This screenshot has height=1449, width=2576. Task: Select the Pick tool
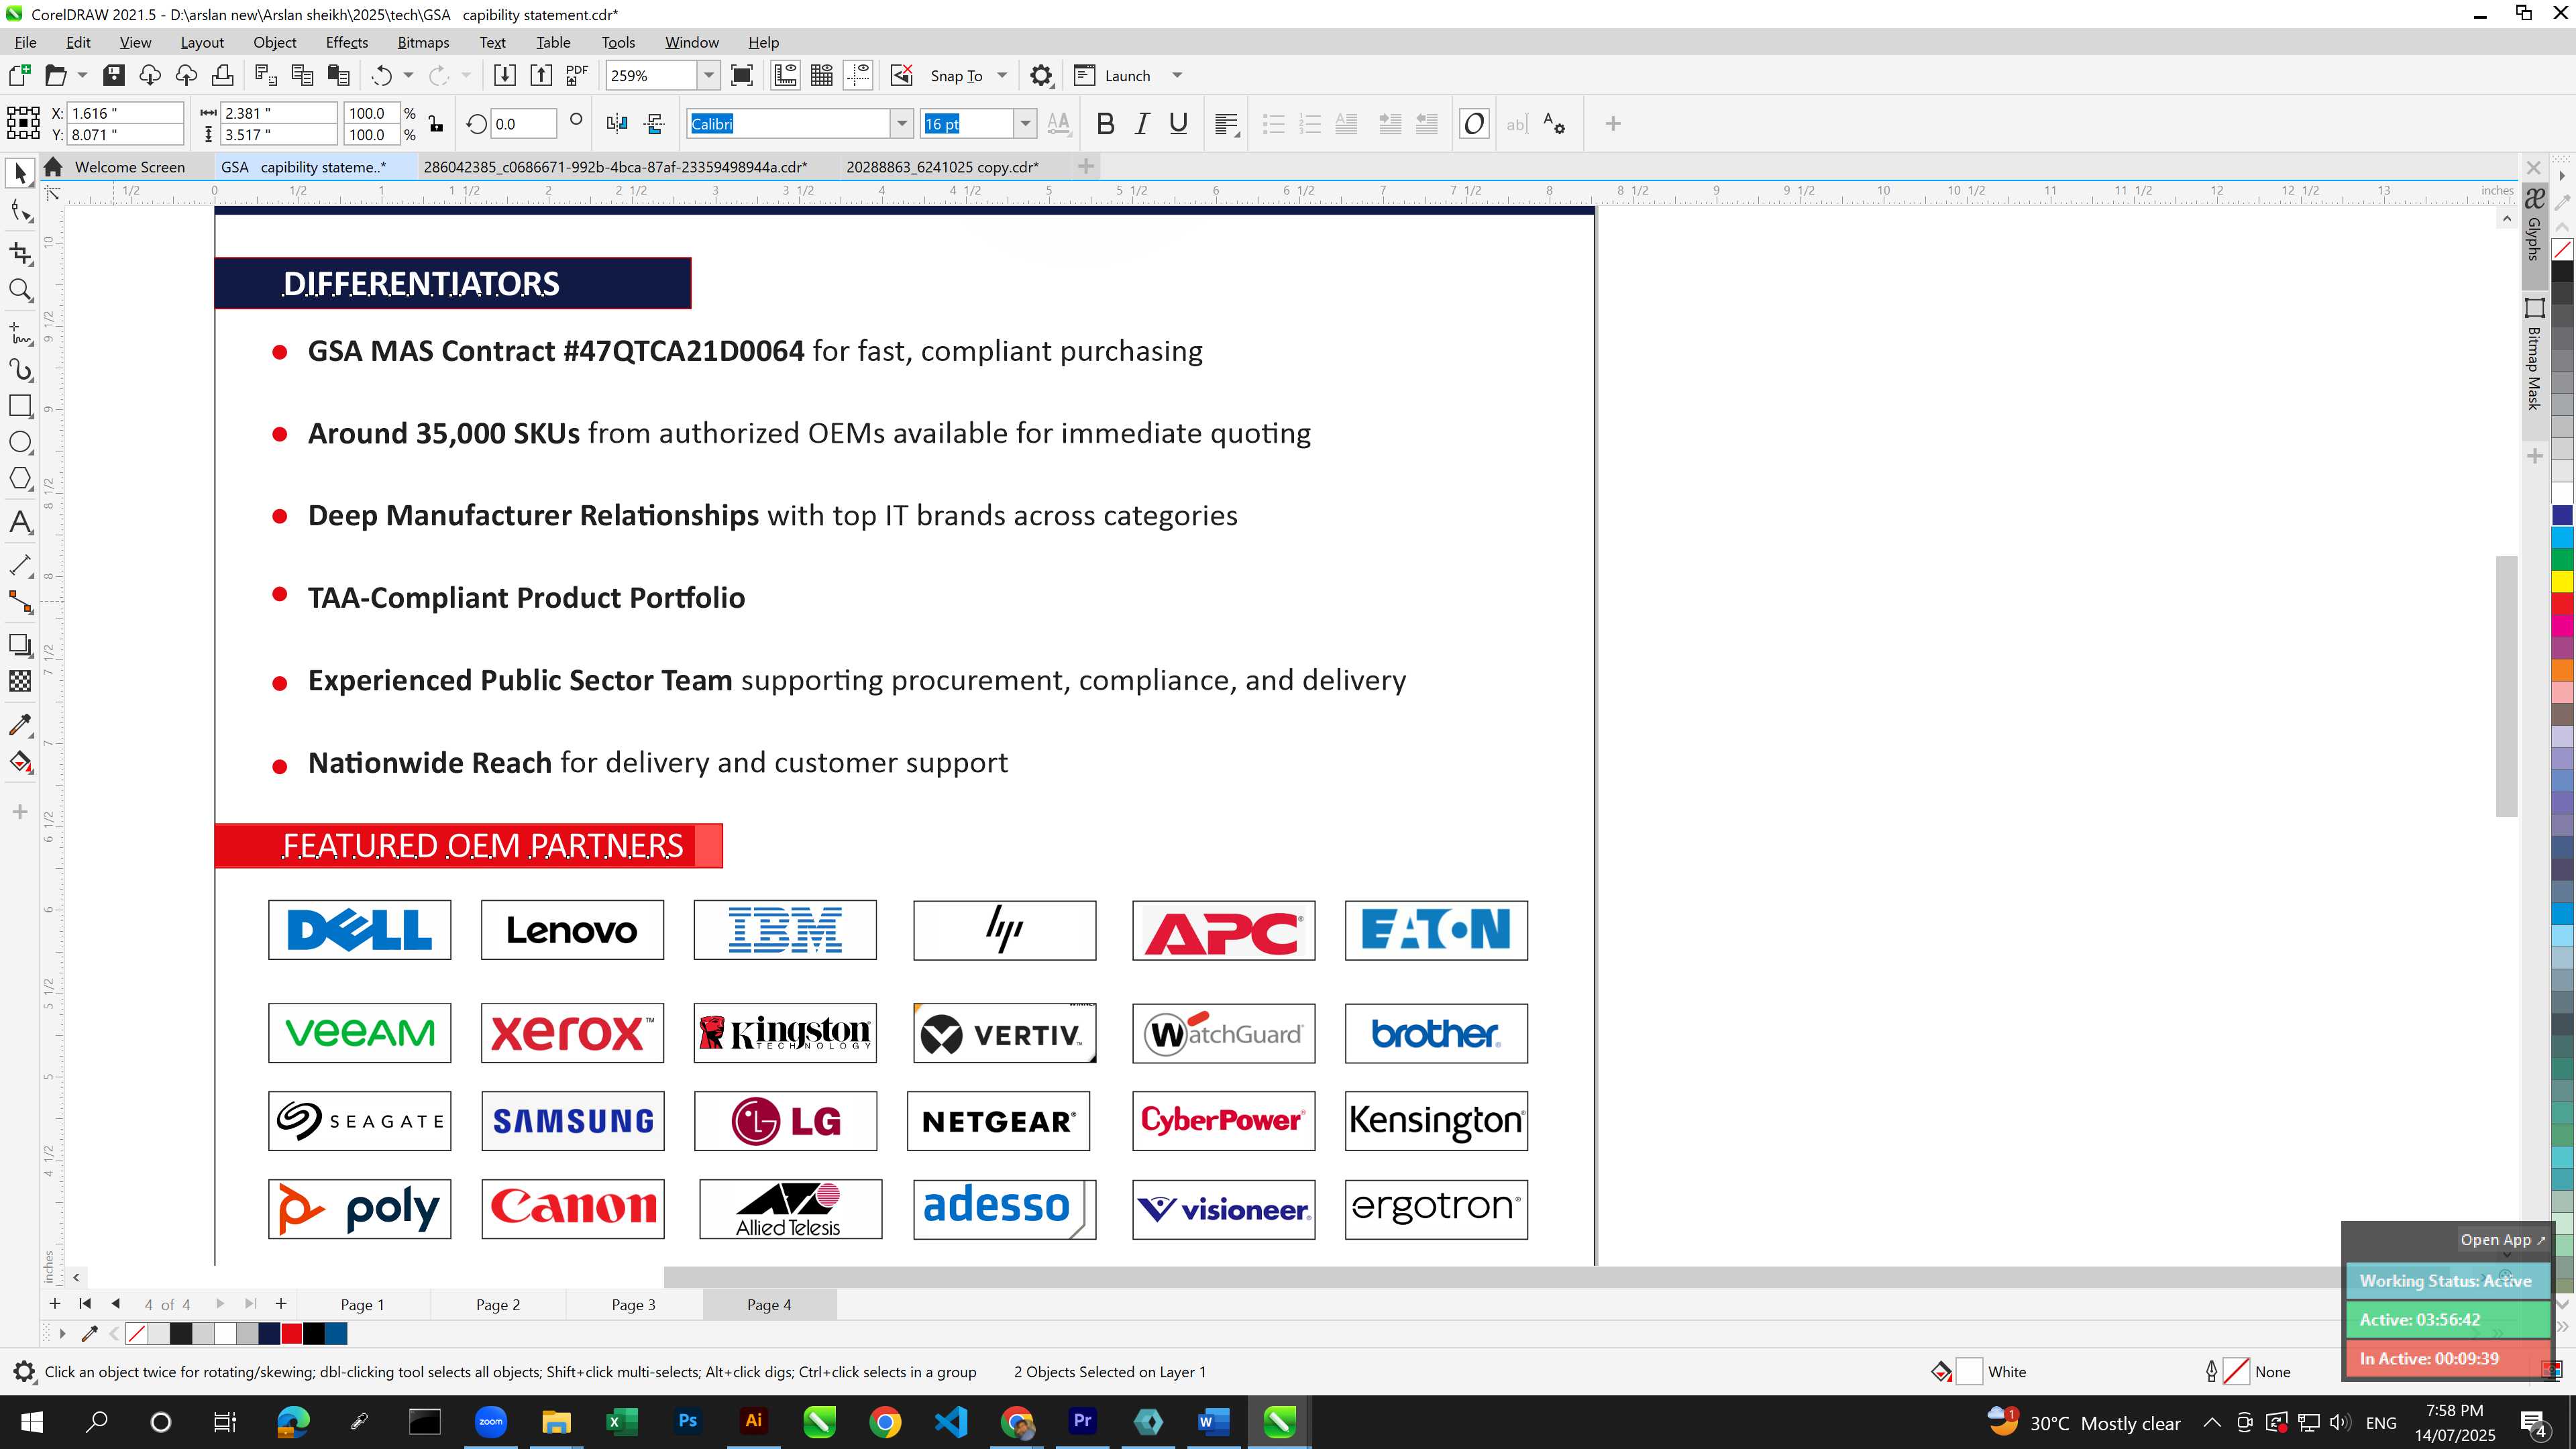click(x=20, y=174)
